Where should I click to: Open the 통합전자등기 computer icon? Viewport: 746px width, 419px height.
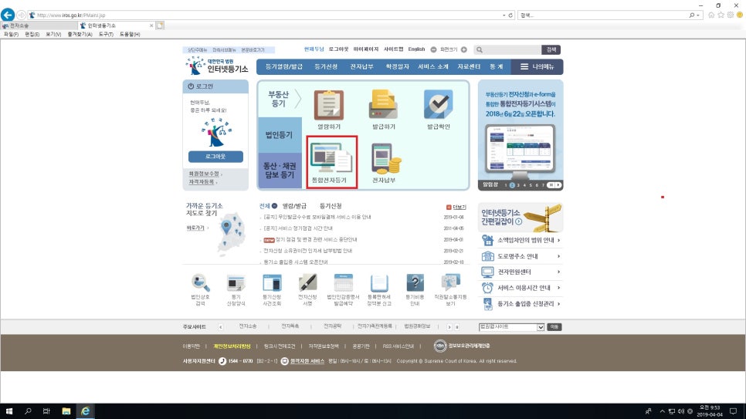pyautogui.click(x=331, y=158)
